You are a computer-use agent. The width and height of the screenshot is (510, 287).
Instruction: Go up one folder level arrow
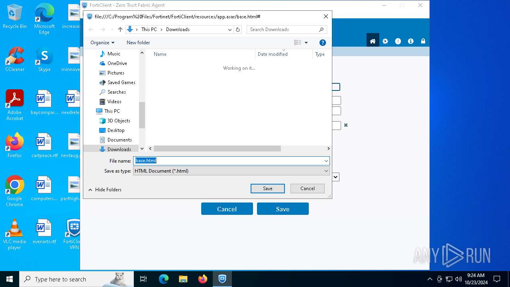[120, 29]
